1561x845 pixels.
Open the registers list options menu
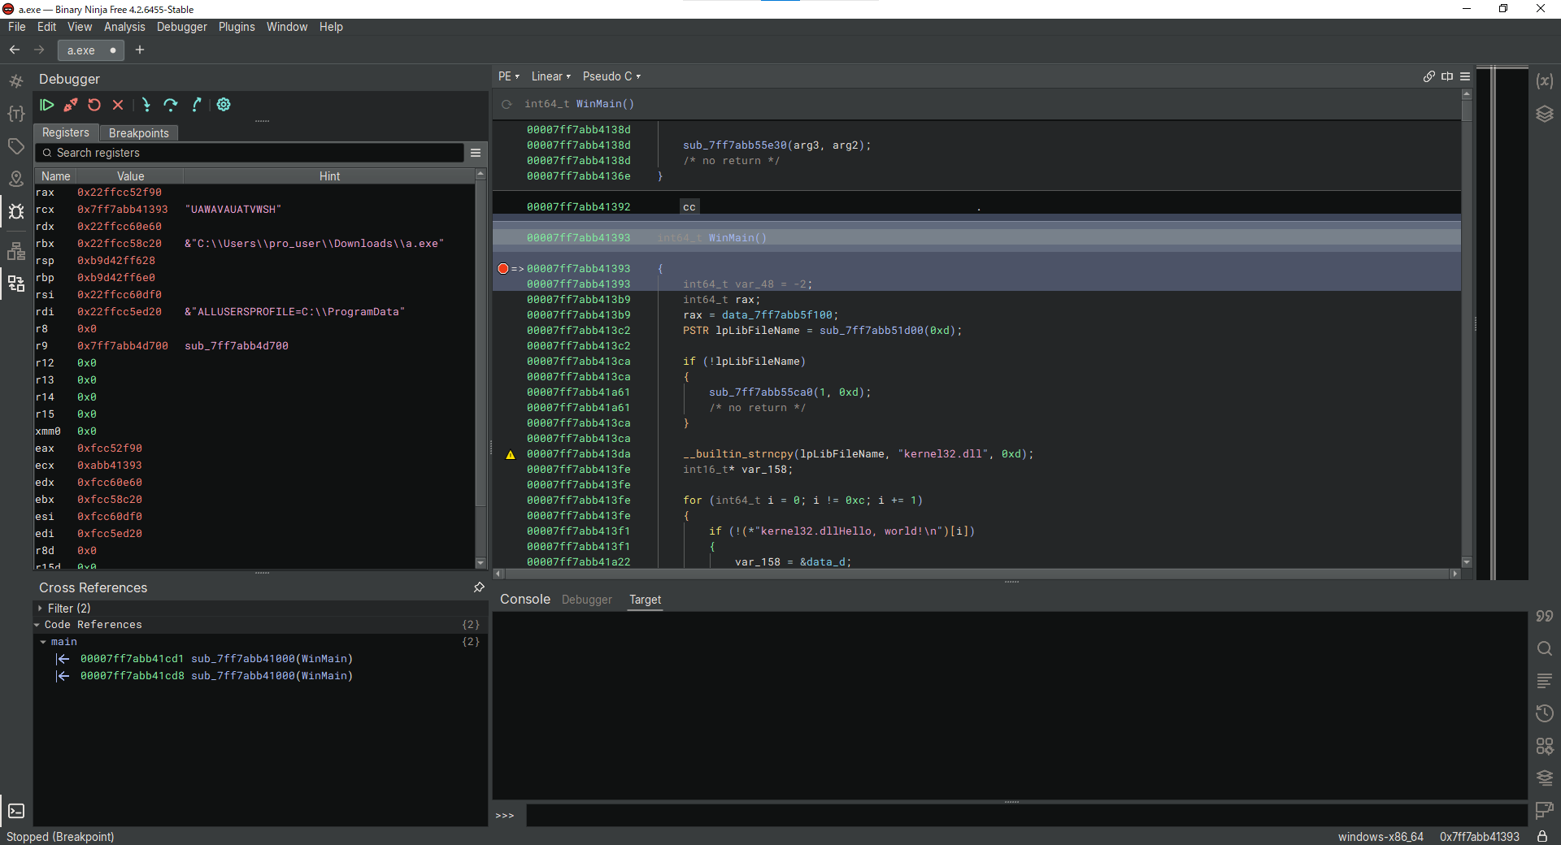click(x=476, y=153)
